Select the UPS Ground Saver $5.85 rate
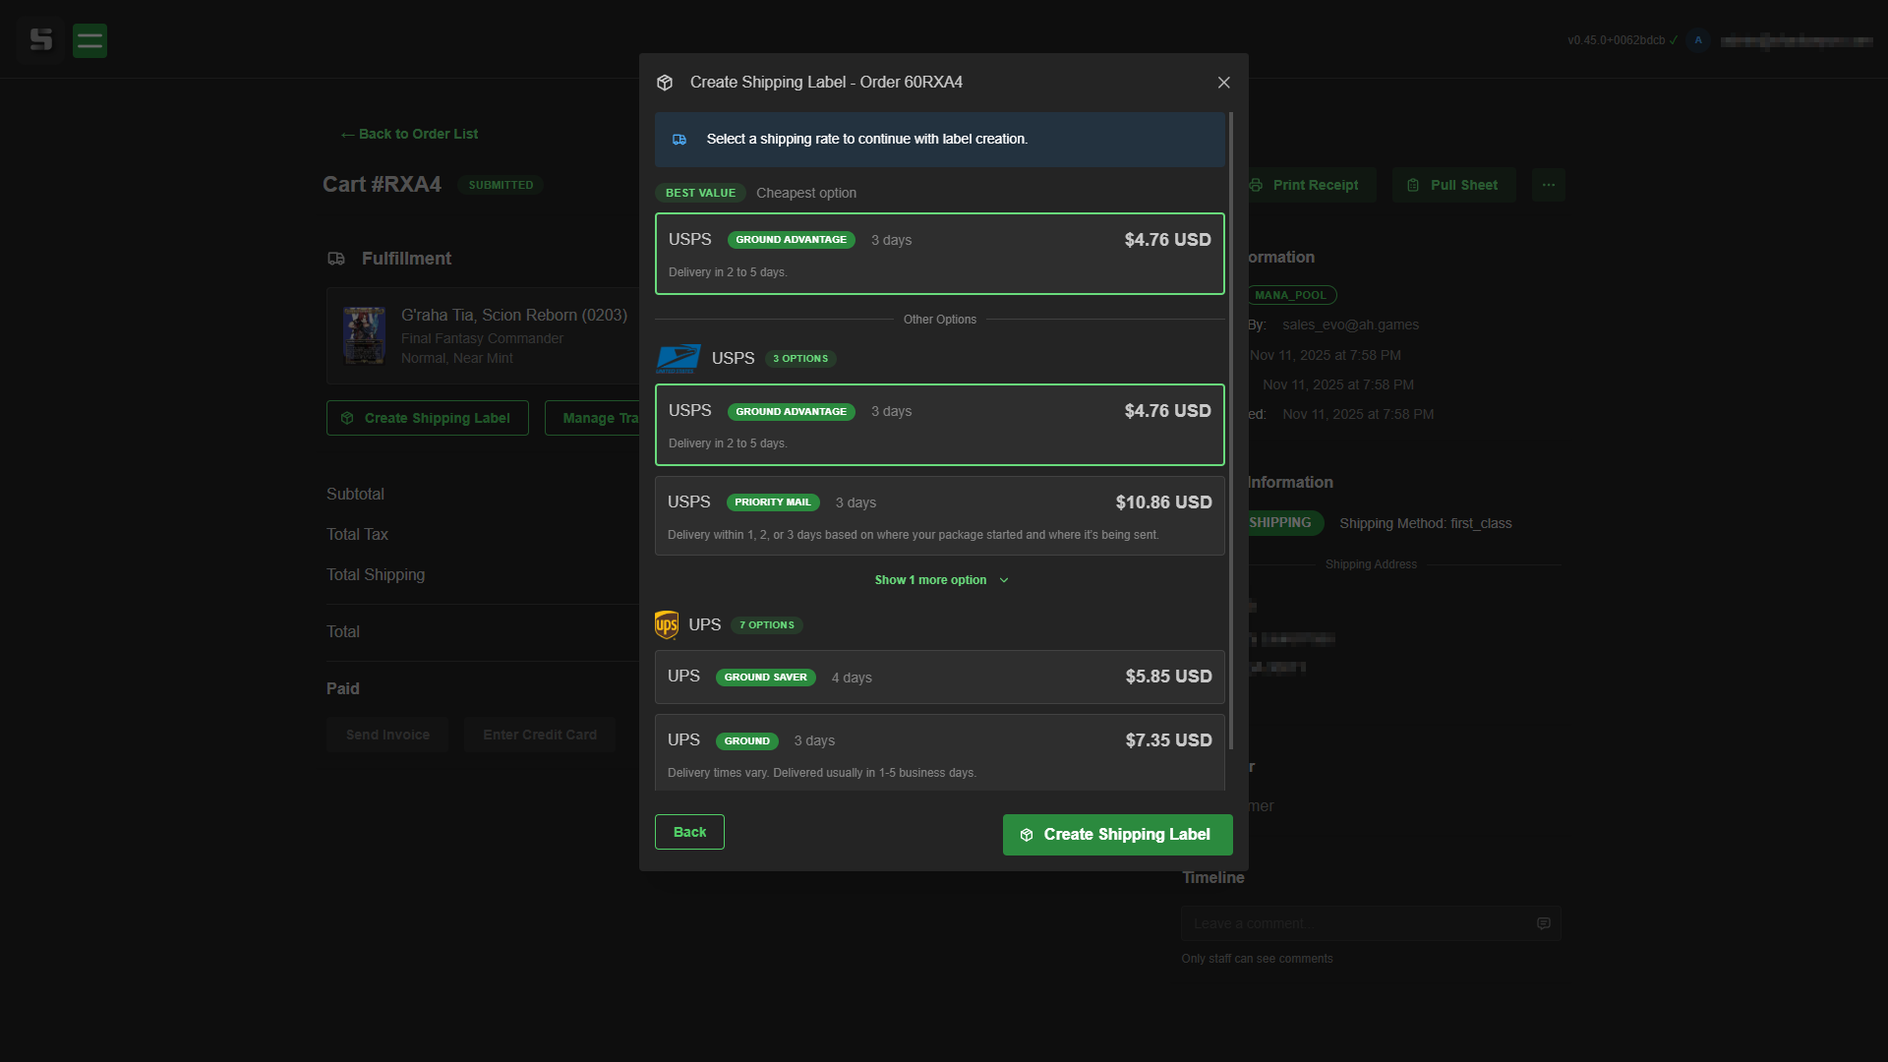The image size is (1888, 1062). 939,677
